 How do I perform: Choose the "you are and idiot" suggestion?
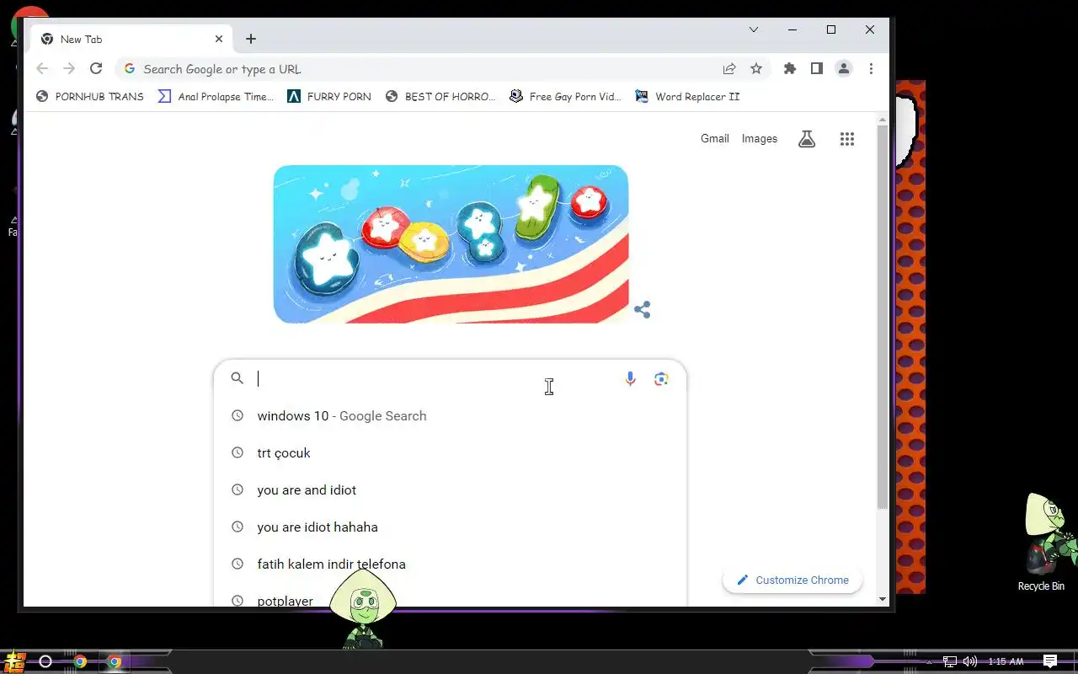[x=450, y=490]
